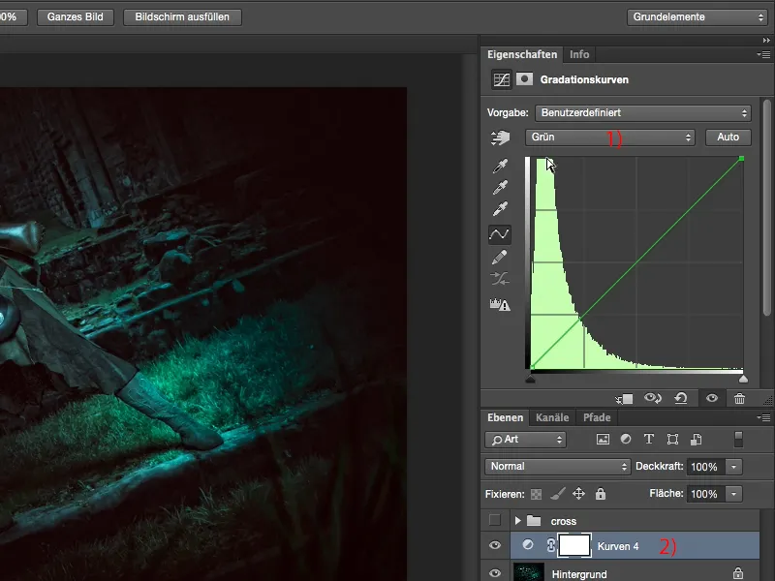Toggle the layer filter switch
775x581 pixels.
click(x=738, y=440)
